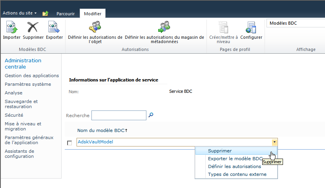325x188 pixels.
Task: Click the navigate up folder icon
Action: pyautogui.click(x=46, y=13)
